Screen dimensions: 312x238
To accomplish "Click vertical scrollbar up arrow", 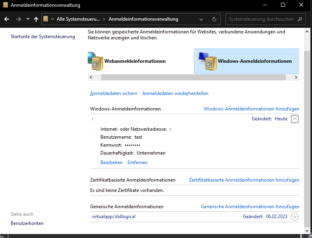I will 307,32.
